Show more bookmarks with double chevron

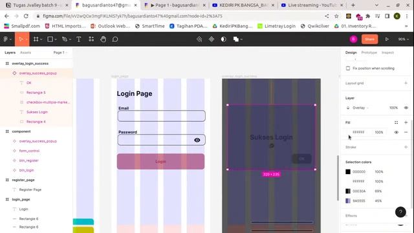406,26
